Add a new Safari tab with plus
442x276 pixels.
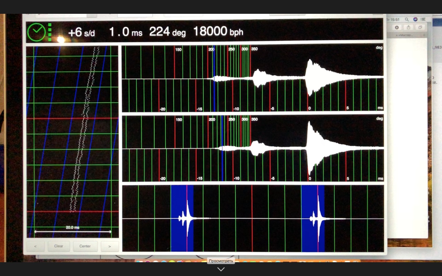pos(424,35)
